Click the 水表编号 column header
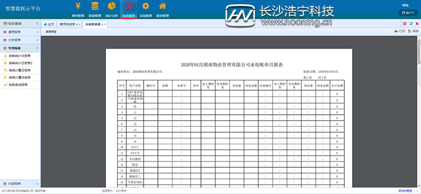421x194 pixels. pyautogui.click(x=265, y=85)
